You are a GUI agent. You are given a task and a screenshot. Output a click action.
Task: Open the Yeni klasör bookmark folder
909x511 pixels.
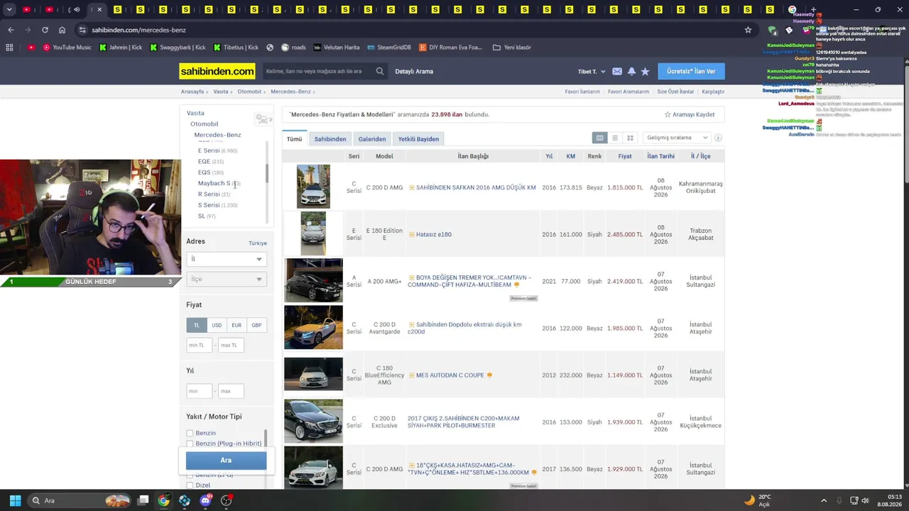coord(512,48)
